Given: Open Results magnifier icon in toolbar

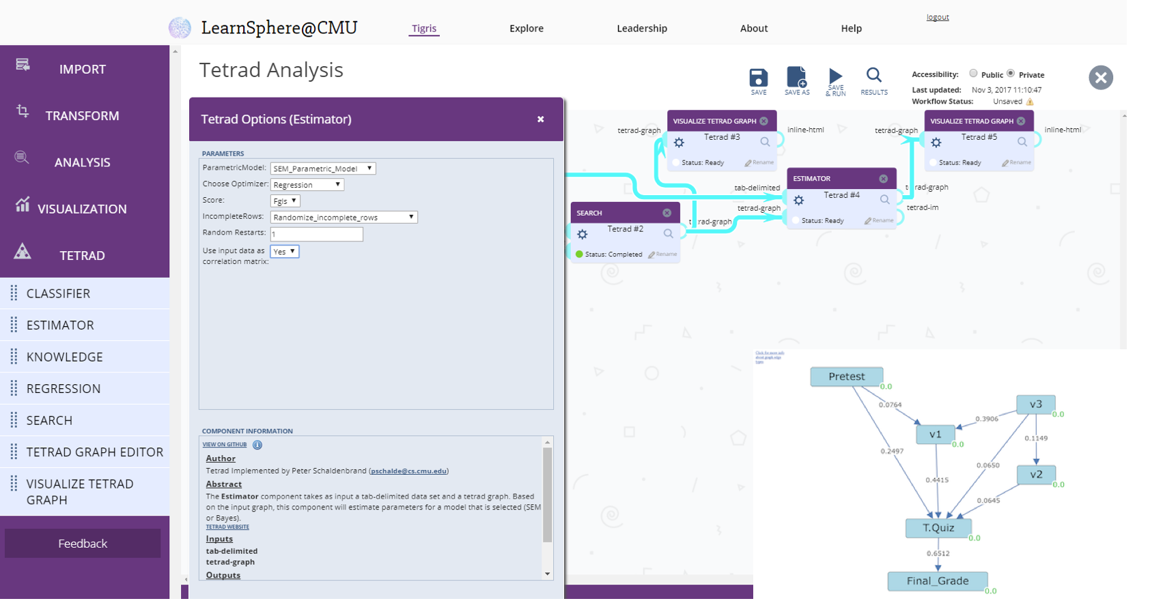Looking at the screenshot, I should pos(873,75).
